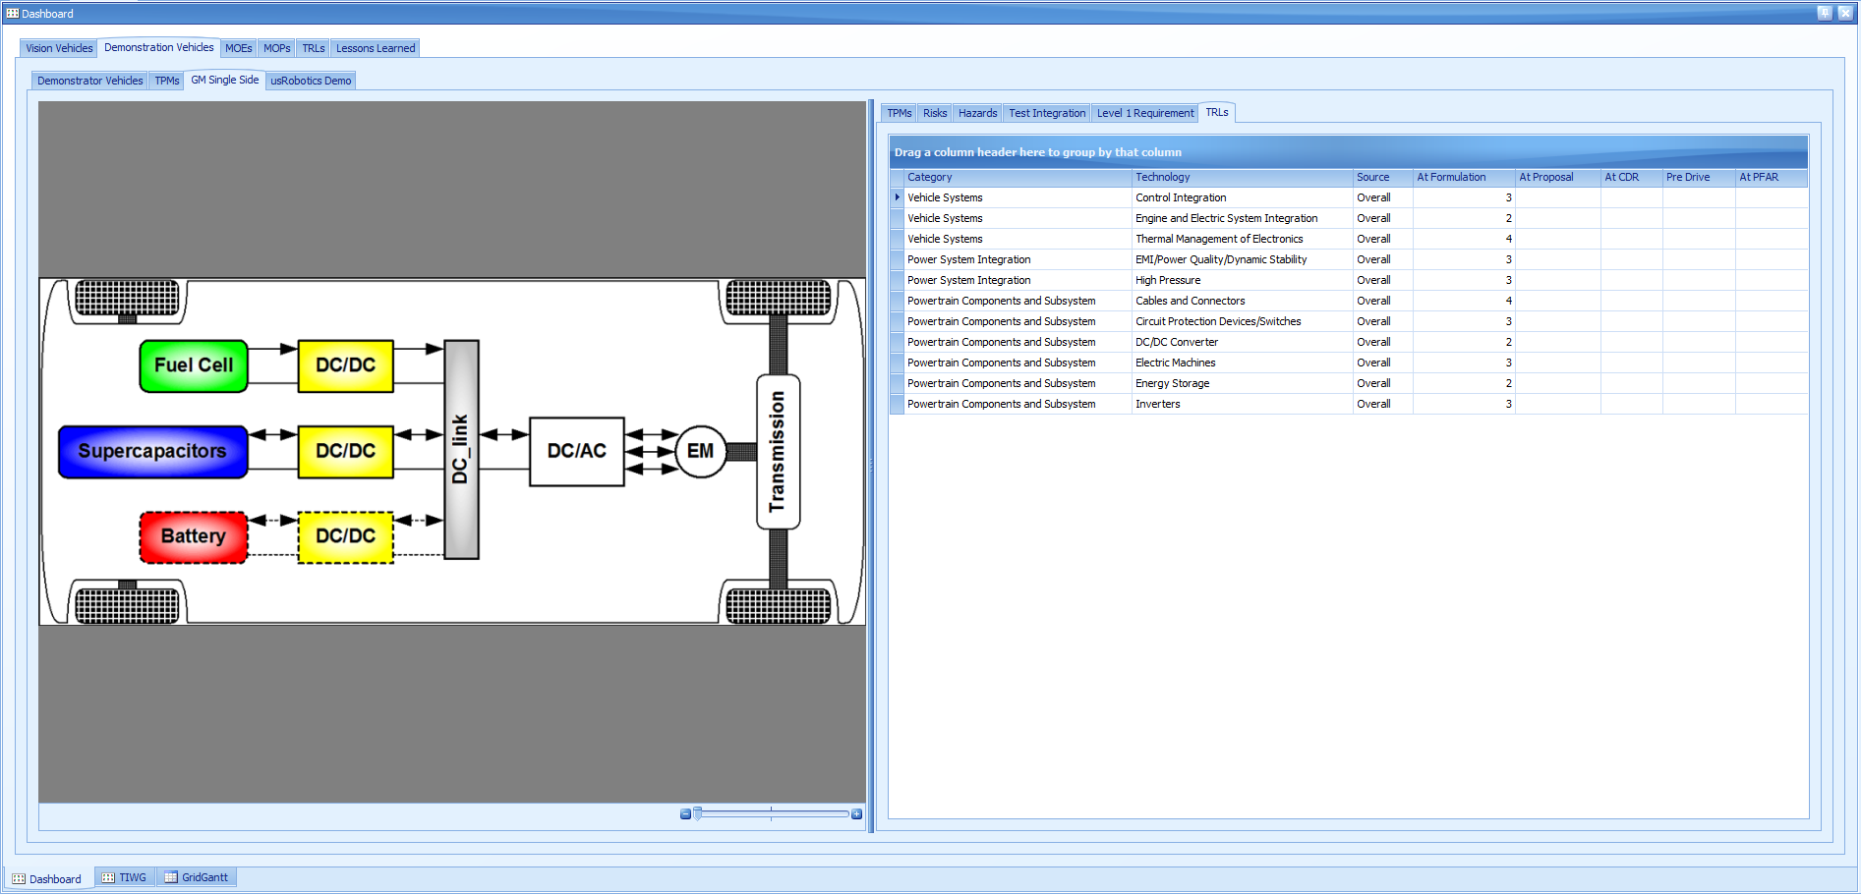Click the Fuel Cell block in diagram
Viewport: 1861px width, 894px height.
point(194,365)
